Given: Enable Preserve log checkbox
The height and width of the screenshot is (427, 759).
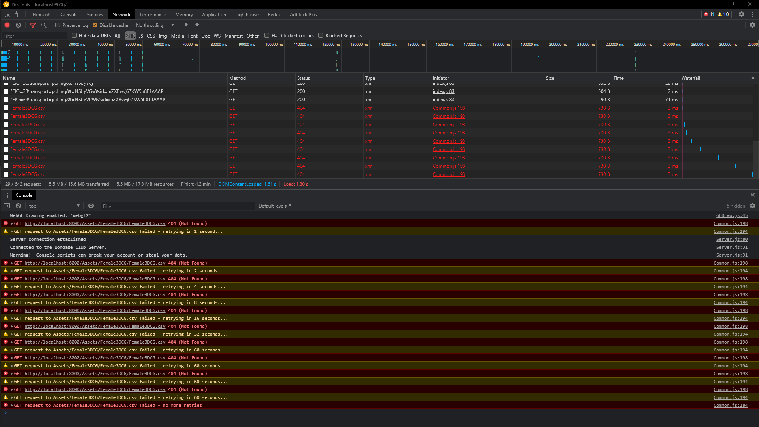Looking at the screenshot, I should point(58,25).
